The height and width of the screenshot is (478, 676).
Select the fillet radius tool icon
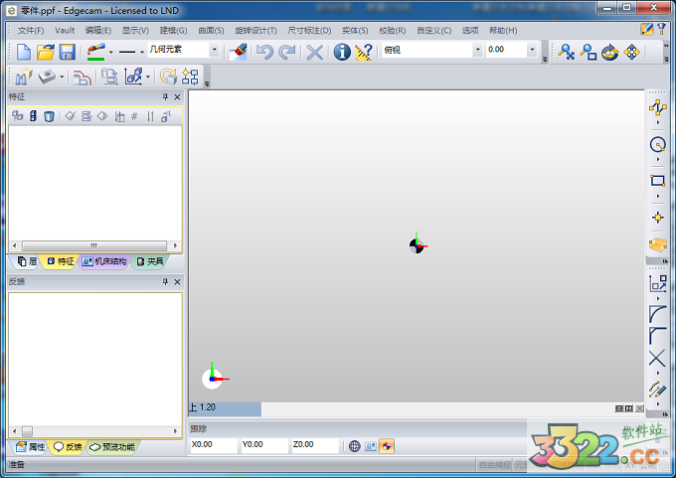coord(657,314)
